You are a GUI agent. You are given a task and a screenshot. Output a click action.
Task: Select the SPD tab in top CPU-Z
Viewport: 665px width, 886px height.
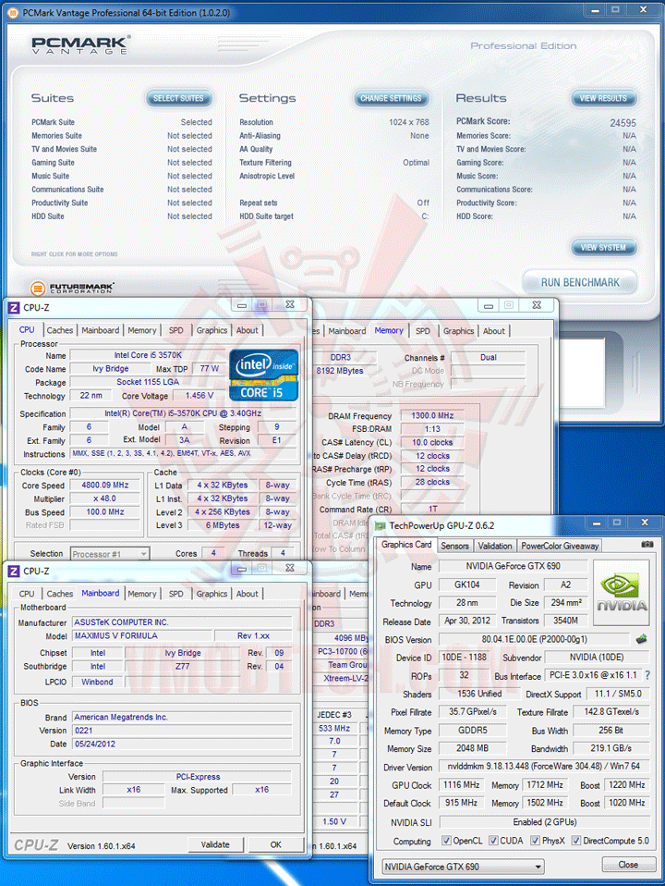pos(176,330)
